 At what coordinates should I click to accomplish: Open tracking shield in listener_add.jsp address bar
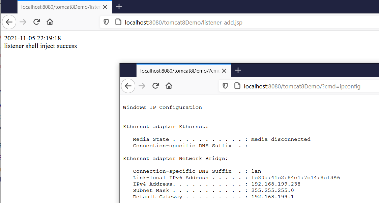106,22
